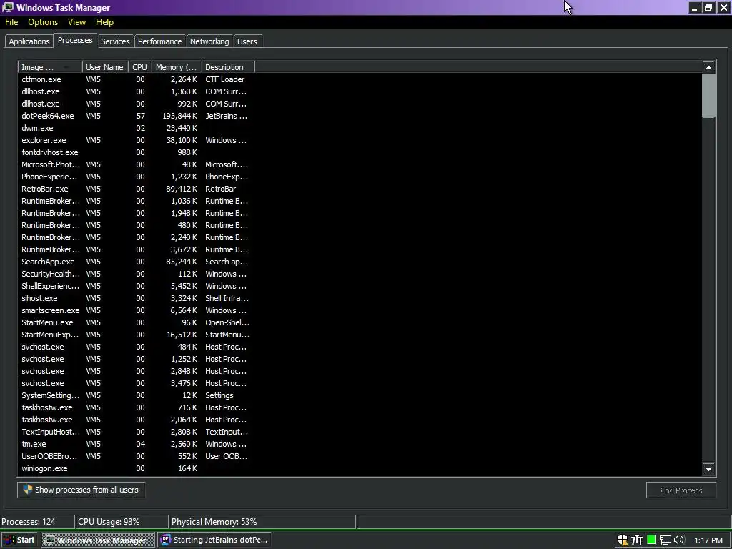The height and width of the screenshot is (549, 732).
Task: Click the Windows Security shield tray icon
Action: (623, 540)
